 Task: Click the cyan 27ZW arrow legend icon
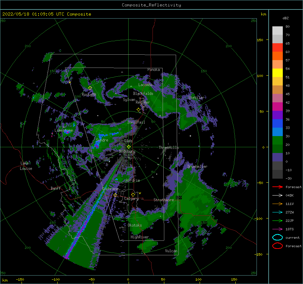click(277, 212)
